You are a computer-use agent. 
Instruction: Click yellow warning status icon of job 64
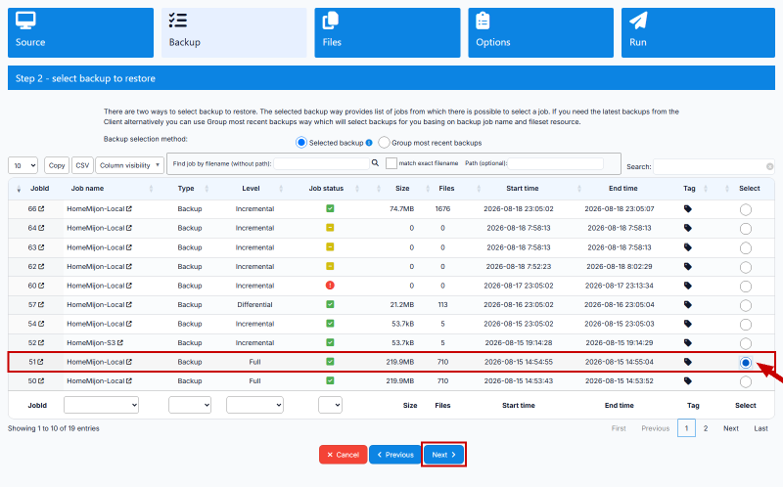[330, 228]
